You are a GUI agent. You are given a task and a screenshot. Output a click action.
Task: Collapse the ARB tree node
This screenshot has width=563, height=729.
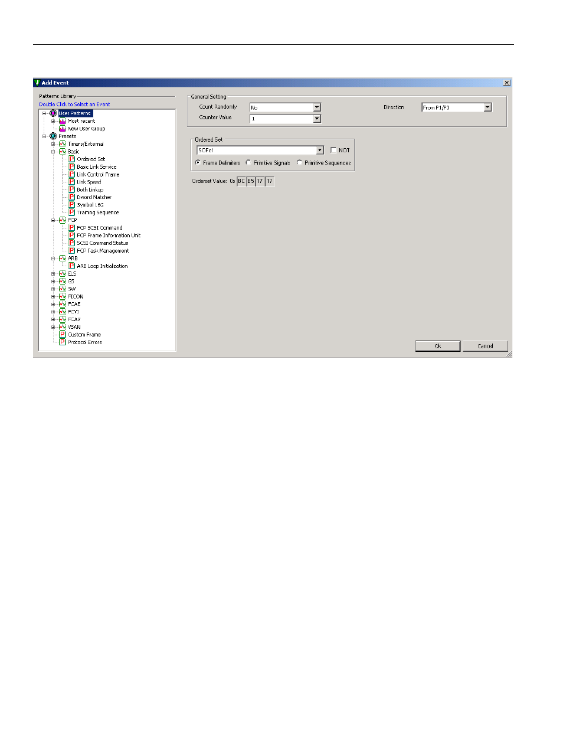(x=53, y=259)
